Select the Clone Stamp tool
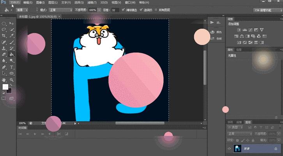 point(4,48)
